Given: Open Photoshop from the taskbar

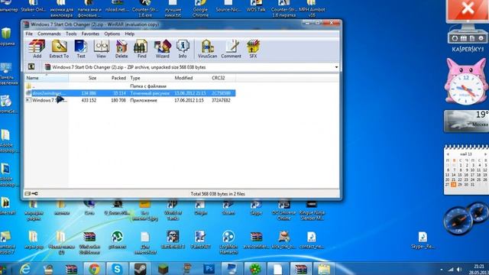Looking at the screenshot, I should pyautogui.click(x=209, y=269).
